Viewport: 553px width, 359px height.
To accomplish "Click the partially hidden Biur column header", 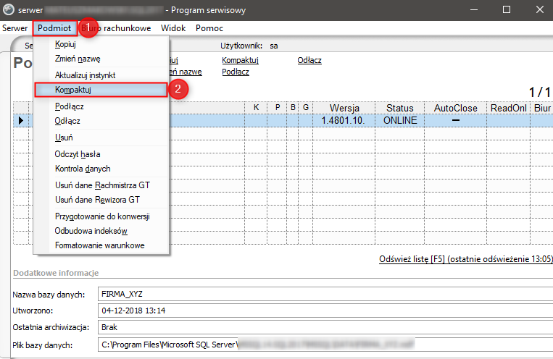I will coord(542,108).
